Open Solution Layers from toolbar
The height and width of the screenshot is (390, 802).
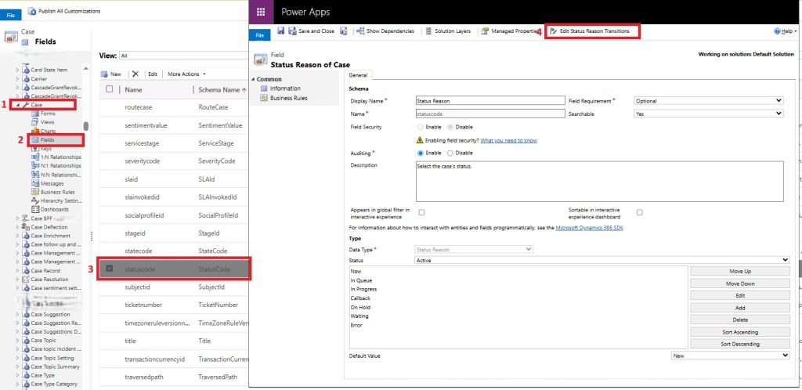click(448, 31)
